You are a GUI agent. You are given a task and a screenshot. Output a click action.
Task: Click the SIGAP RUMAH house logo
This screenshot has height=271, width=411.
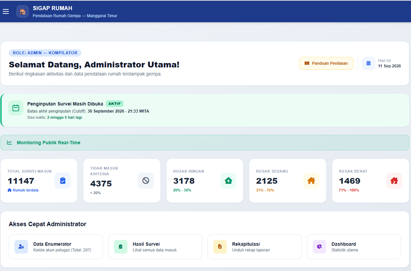[23, 11]
